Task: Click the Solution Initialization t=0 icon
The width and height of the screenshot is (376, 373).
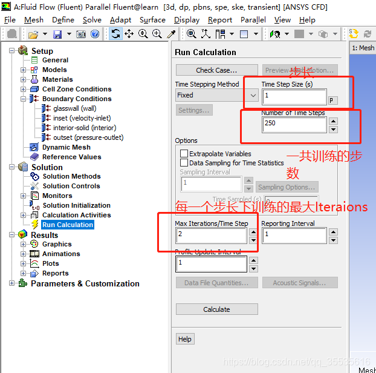Action: (34, 206)
